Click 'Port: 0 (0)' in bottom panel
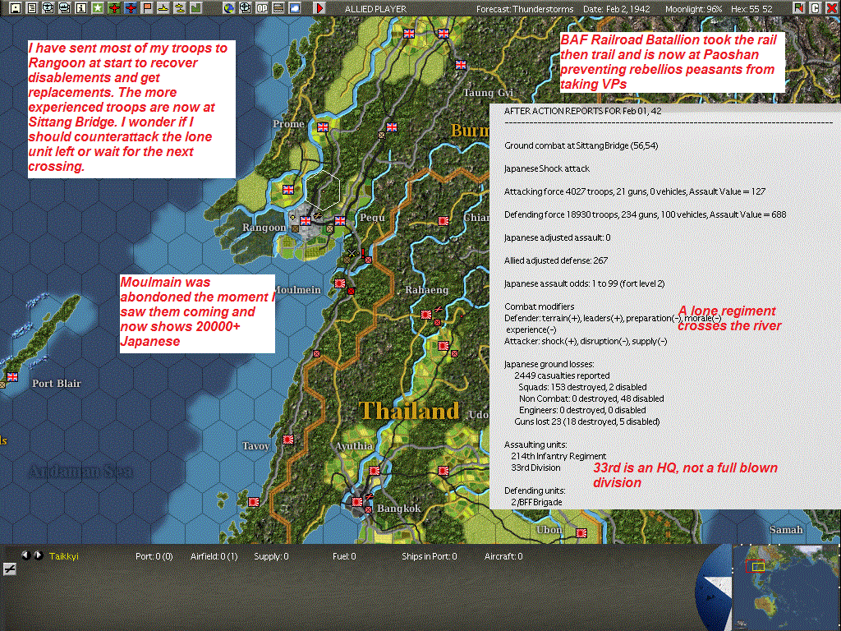Screen dimensions: 841x631 [154, 556]
